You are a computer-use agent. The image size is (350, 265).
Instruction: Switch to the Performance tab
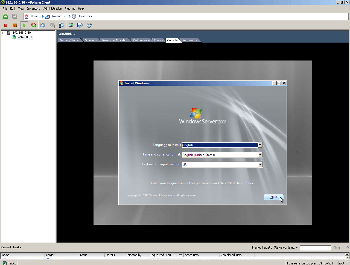point(141,40)
